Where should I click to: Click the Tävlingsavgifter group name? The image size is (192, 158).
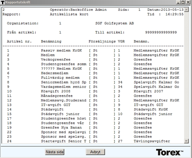point(152,141)
